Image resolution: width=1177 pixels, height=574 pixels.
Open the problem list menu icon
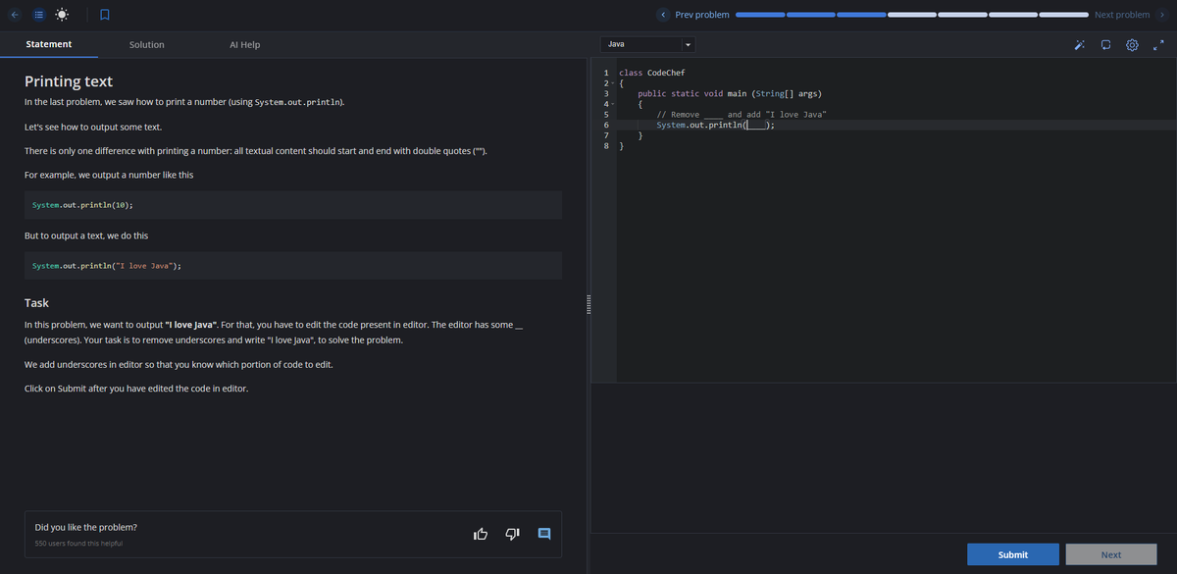38,15
